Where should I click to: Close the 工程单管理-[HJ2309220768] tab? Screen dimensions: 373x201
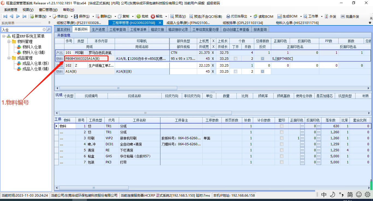(160, 23)
